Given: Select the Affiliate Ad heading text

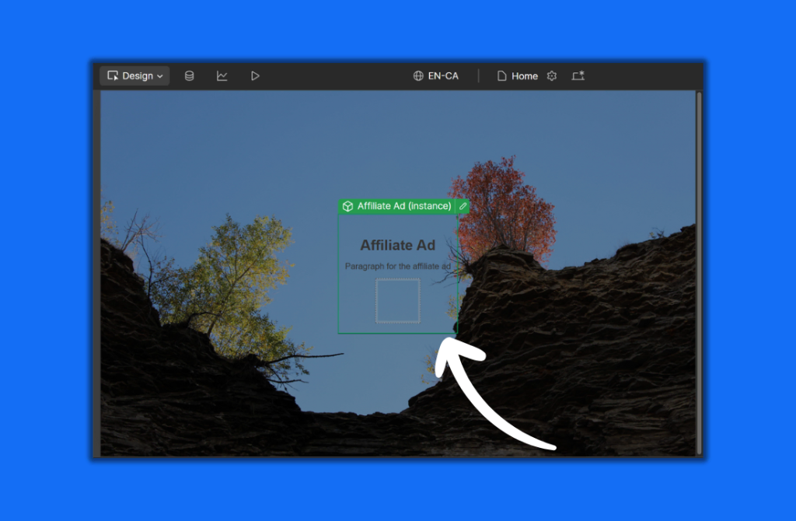Looking at the screenshot, I should click(397, 245).
